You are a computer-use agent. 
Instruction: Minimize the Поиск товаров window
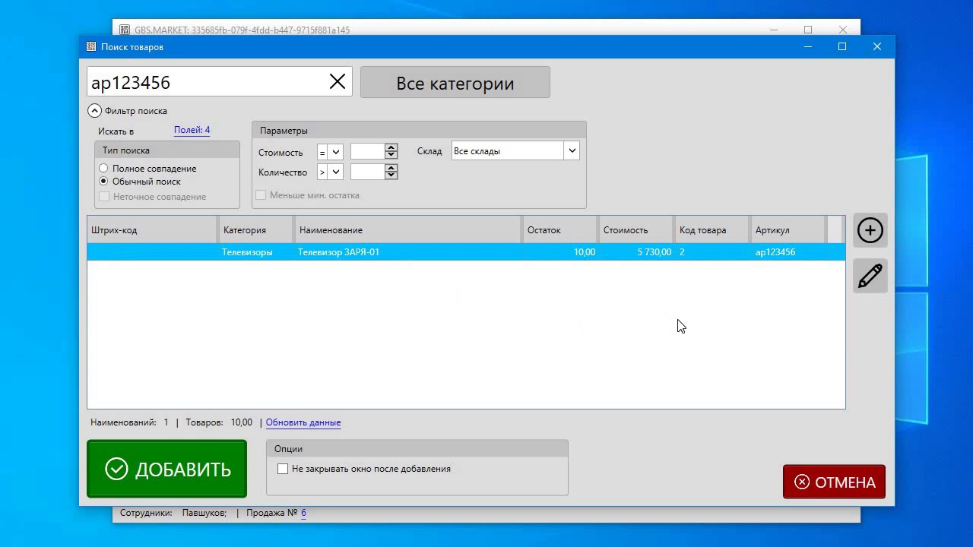(x=808, y=47)
